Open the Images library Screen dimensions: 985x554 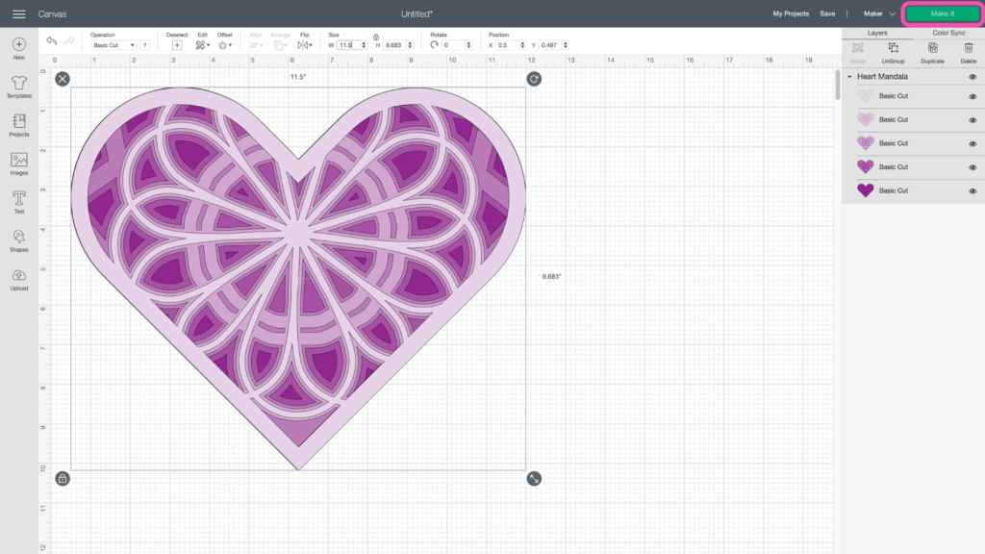[19, 160]
